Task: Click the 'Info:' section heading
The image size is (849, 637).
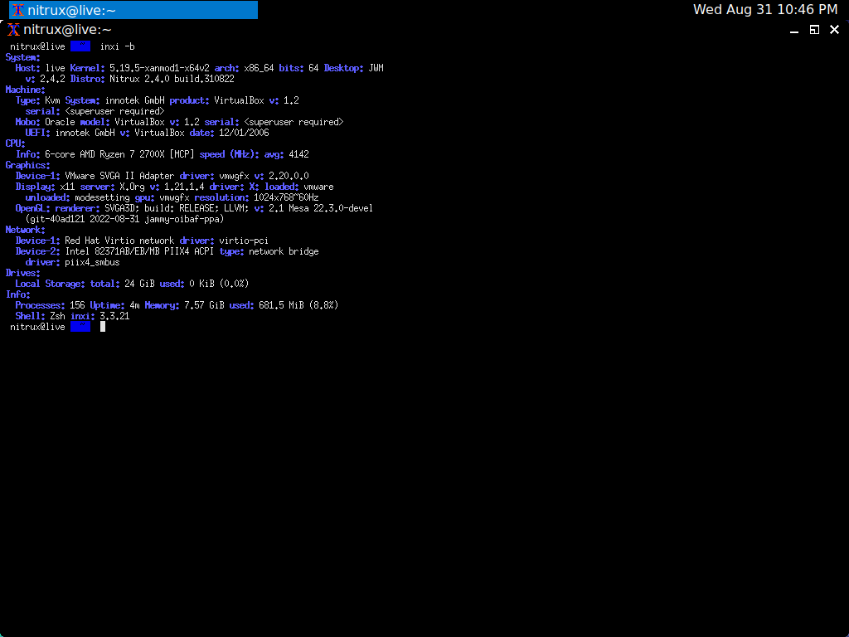Action: [18, 294]
